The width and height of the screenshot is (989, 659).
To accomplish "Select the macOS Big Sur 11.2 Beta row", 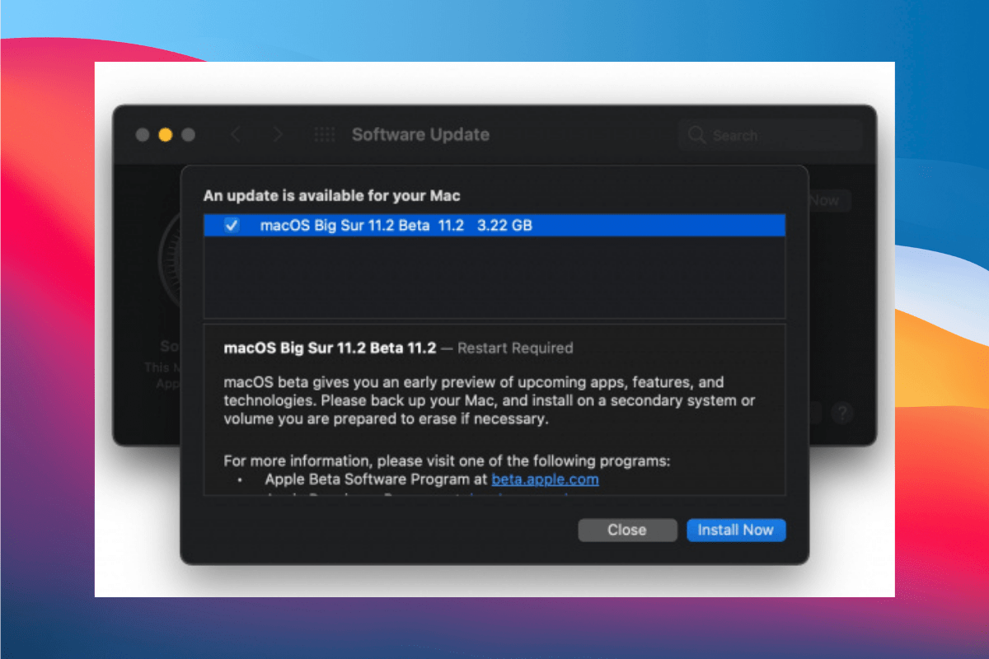I will tap(494, 225).
